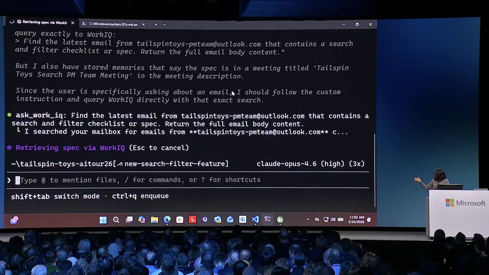Viewport: 489px width, 275px height.
Task: Close the cmd.exe terminal tab
Action: pyautogui.click(x=144, y=24)
